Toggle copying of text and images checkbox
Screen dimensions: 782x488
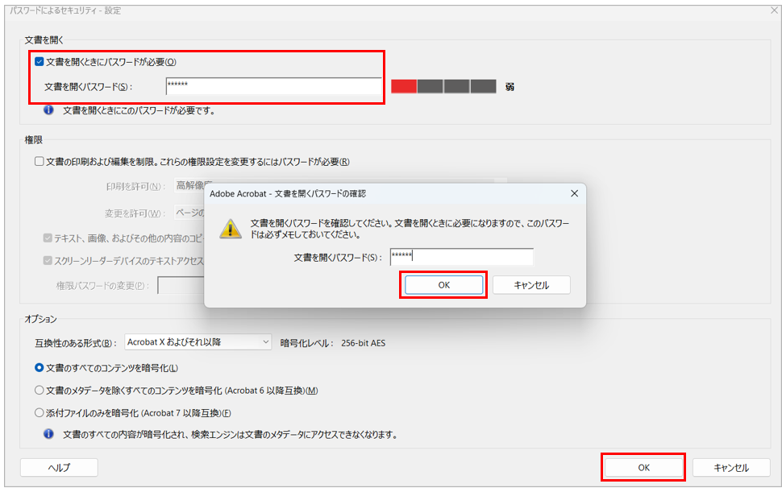click(48, 238)
